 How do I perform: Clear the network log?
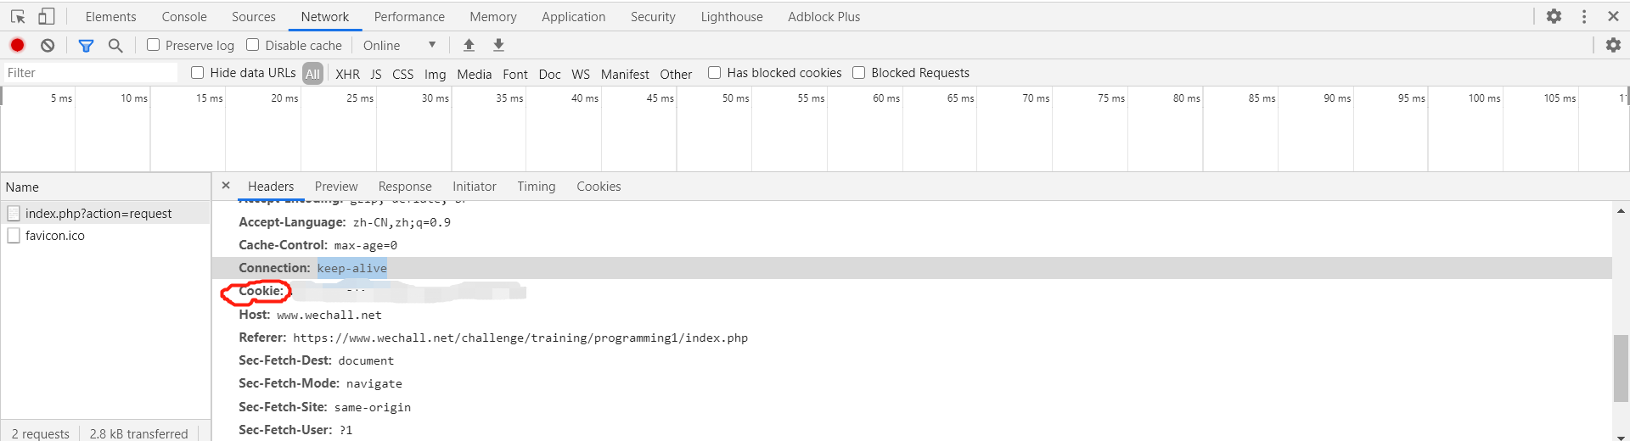[x=48, y=45]
